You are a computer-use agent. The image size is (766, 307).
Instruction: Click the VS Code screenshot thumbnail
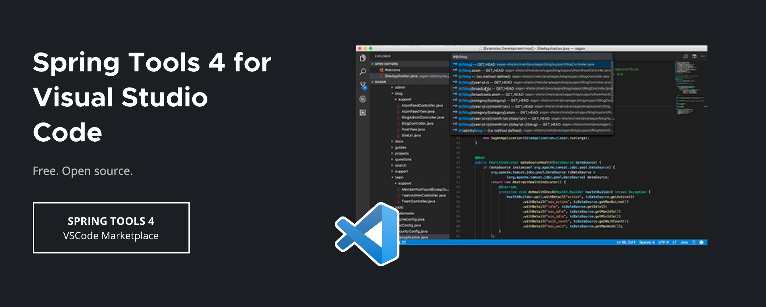532,145
